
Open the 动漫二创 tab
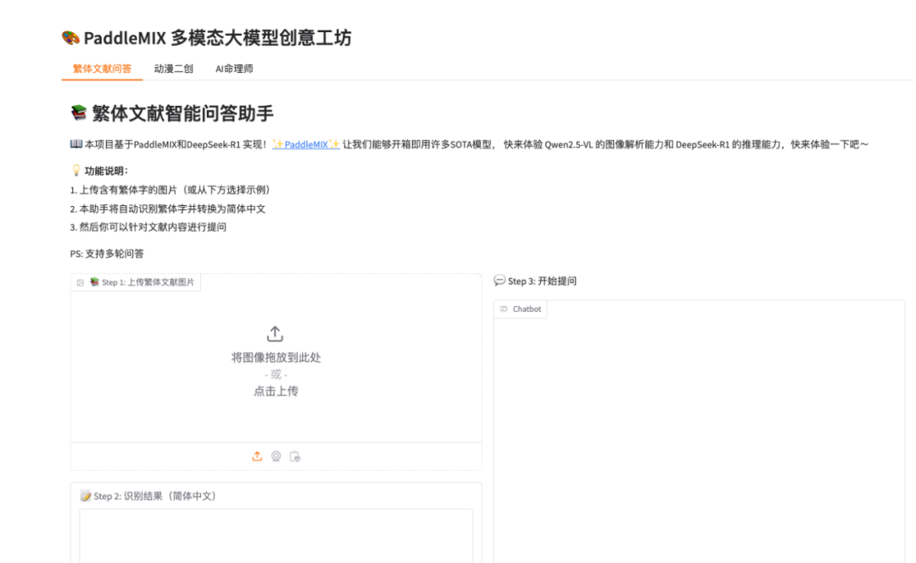tap(174, 69)
